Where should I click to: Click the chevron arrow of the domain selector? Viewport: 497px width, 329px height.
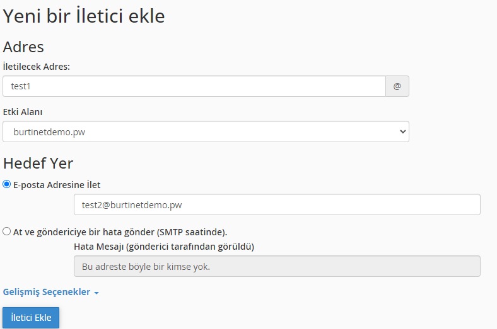click(x=403, y=131)
